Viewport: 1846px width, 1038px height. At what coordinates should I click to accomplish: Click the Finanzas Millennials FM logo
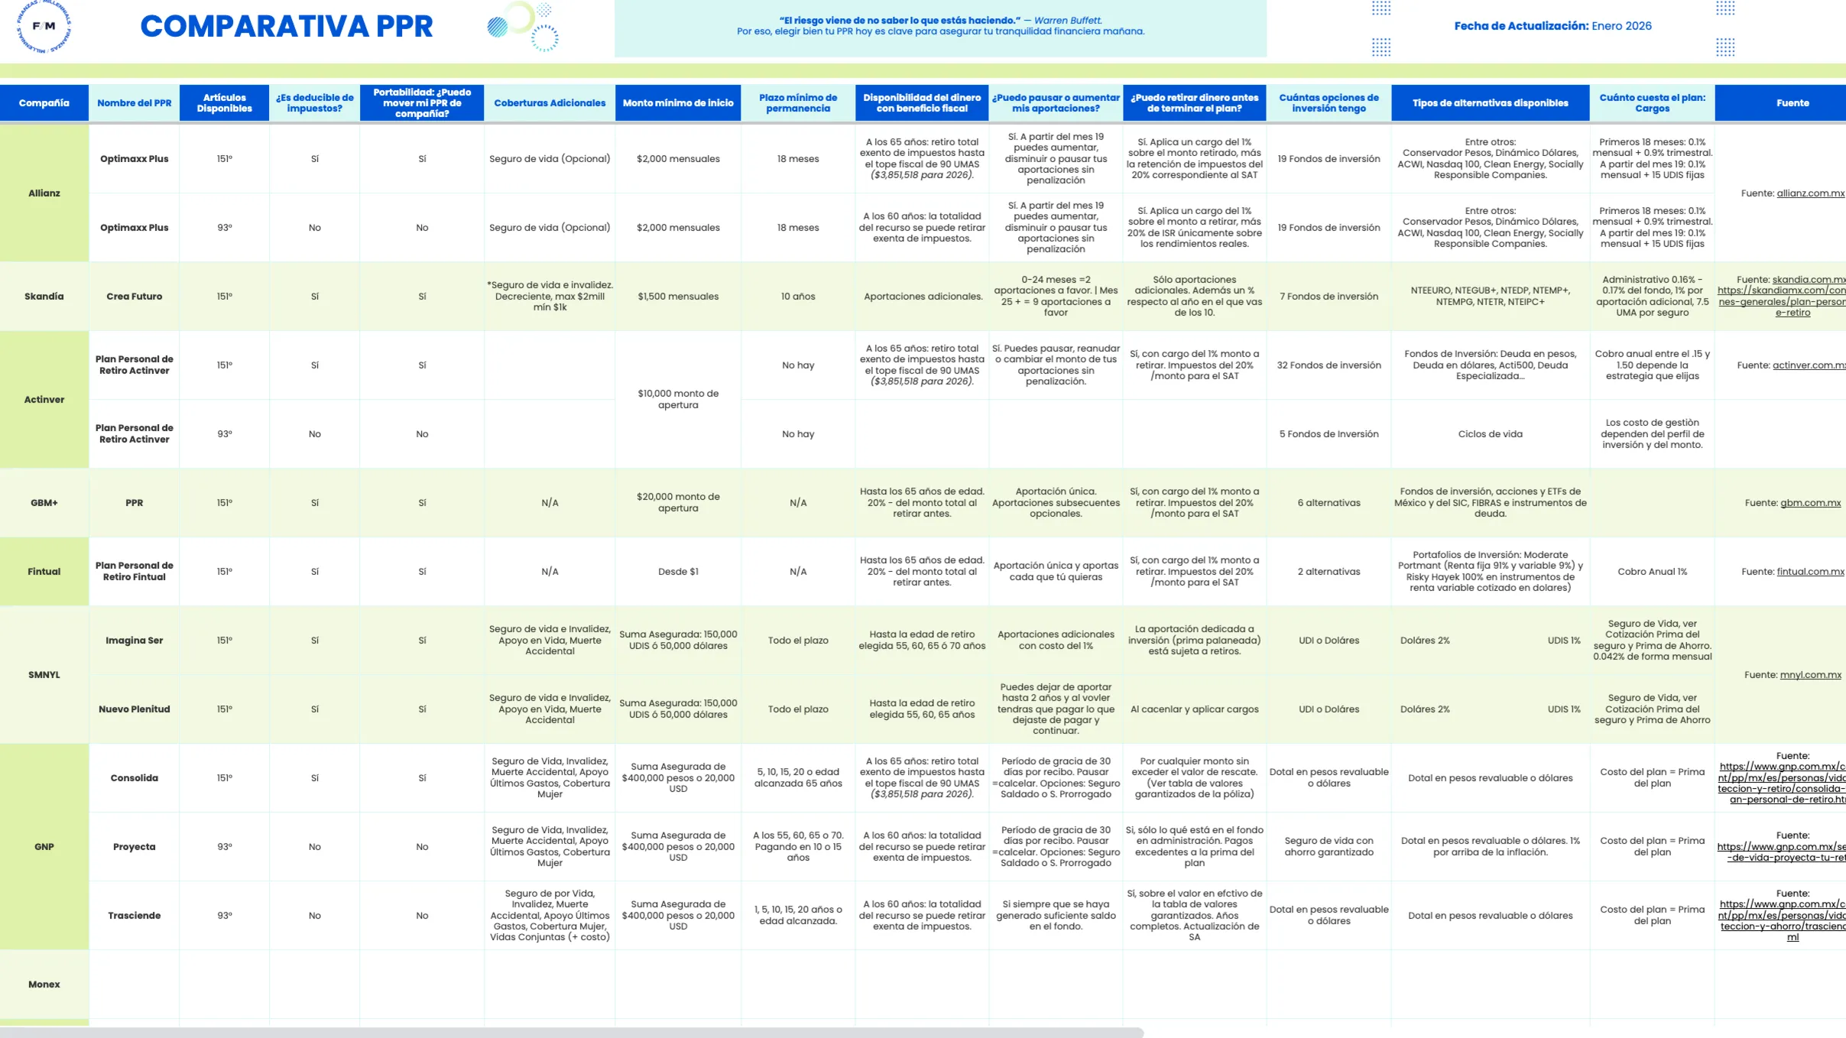coord(44,26)
